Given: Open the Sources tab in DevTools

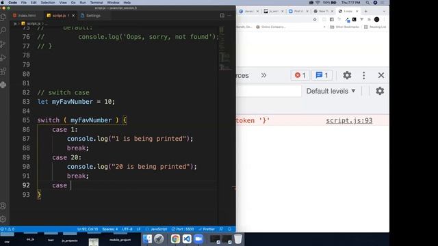Looking at the screenshot, I should (242, 75).
